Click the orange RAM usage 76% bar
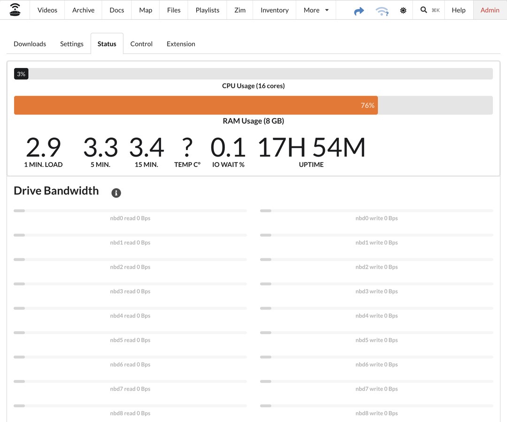 click(196, 105)
